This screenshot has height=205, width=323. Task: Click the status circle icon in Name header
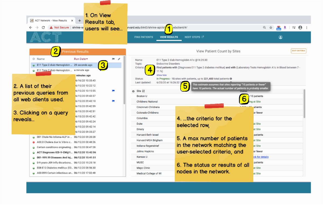tap(34, 59)
